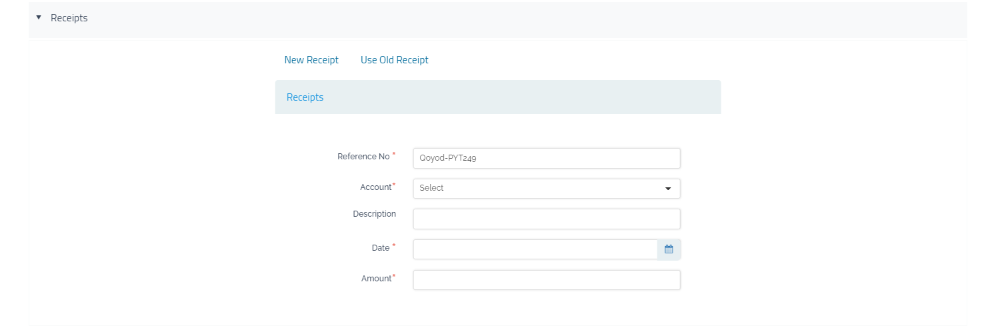Image resolution: width=994 pixels, height=328 pixels.
Task: Click the Reference No label
Action: coord(363,157)
